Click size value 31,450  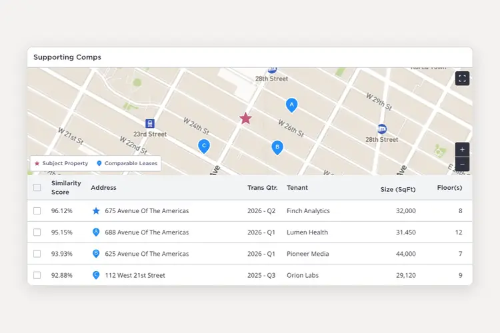pyautogui.click(x=405, y=232)
